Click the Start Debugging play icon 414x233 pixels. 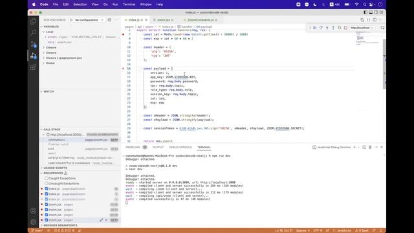point(72,20)
